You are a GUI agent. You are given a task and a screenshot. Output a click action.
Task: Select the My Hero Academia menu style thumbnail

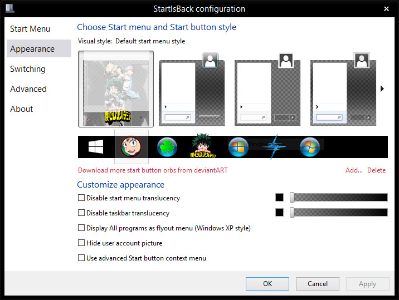[116, 88]
